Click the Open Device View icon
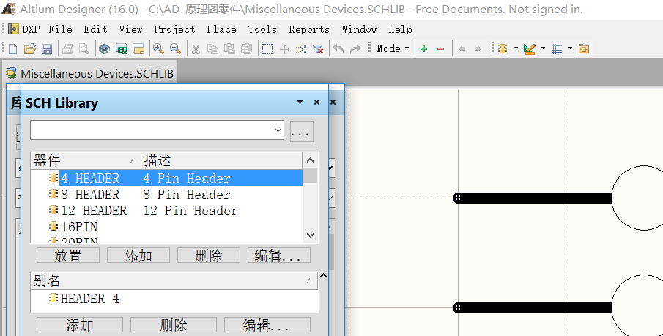 coord(105,49)
